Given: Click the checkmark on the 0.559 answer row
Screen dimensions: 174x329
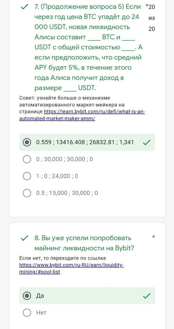Looking at the screenshot, I should point(146,142).
